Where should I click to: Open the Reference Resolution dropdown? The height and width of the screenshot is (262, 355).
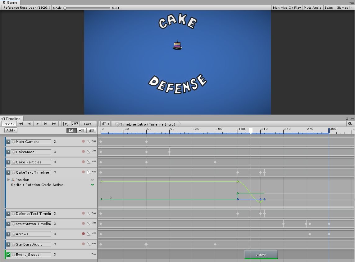[27, 7]
